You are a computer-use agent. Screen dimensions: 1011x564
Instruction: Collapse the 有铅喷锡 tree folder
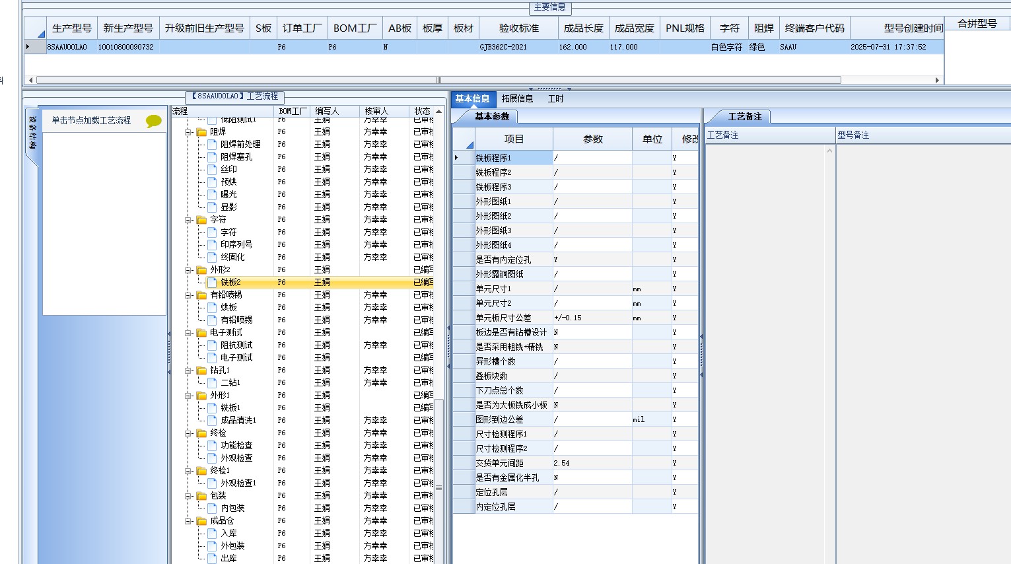(188, 295)
